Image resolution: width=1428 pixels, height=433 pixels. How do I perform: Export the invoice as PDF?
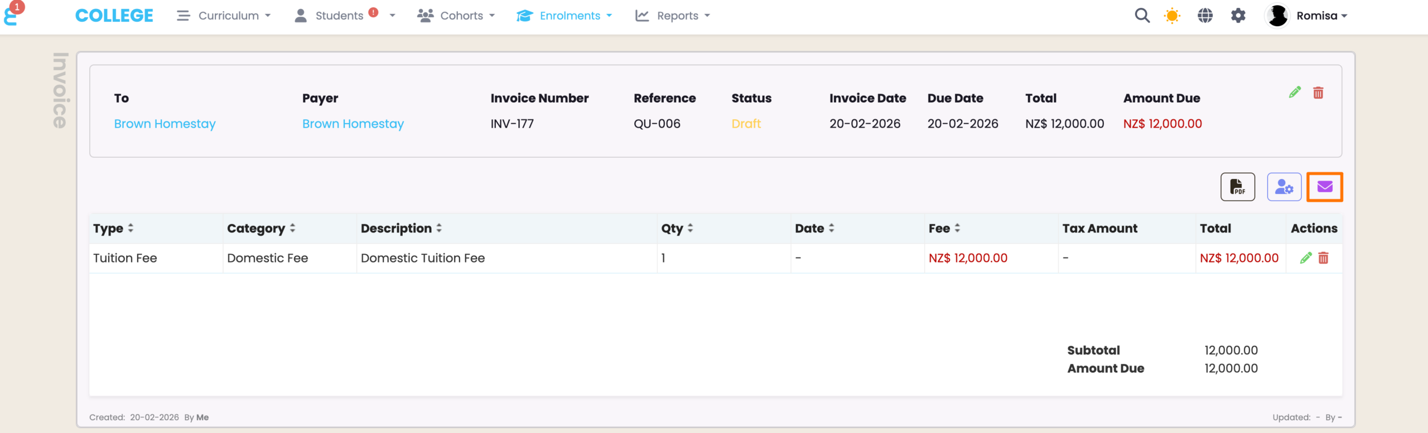point(1237,187)
